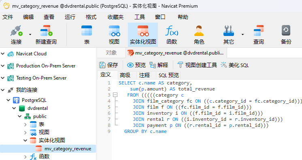Expand the 表 tables node
Screen dimensions: 302x160
pyautogui.click(x=25, y=124)
